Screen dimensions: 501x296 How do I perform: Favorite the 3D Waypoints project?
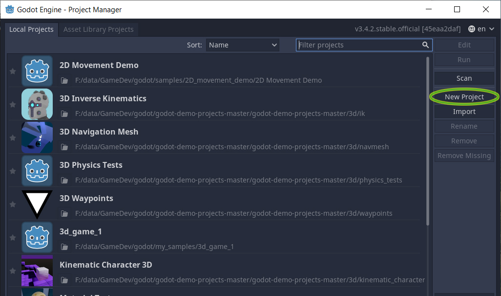13,204
